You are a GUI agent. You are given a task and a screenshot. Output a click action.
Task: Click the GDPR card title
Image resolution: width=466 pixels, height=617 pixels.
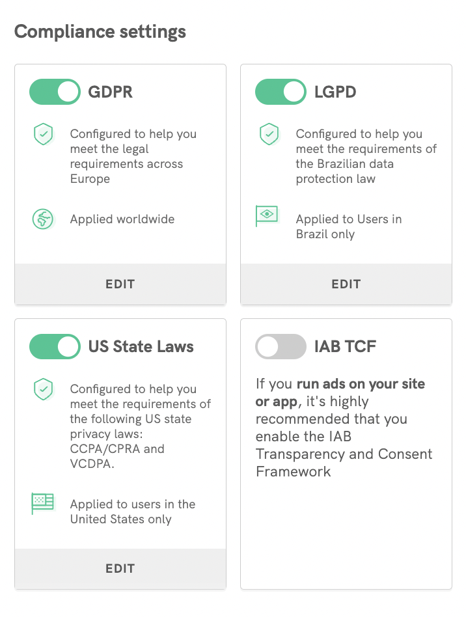[111, 92]
